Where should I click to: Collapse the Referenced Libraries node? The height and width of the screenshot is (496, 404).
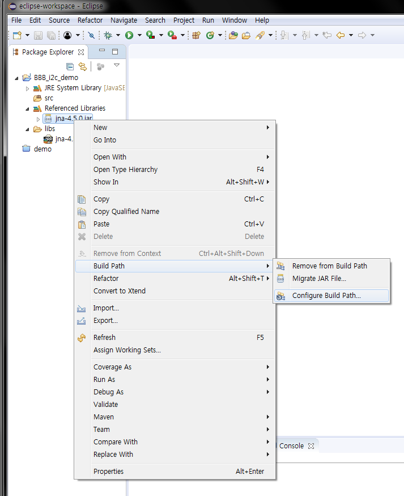coord(27,109)
